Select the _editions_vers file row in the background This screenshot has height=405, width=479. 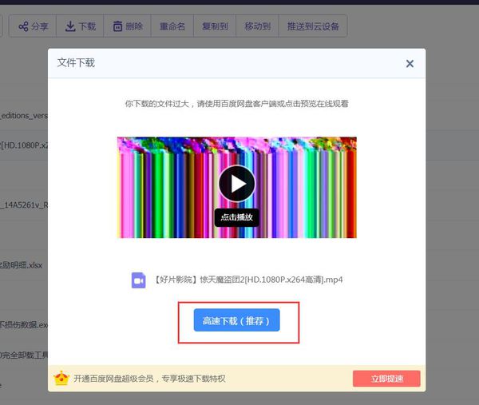click(x=24, y=116)
